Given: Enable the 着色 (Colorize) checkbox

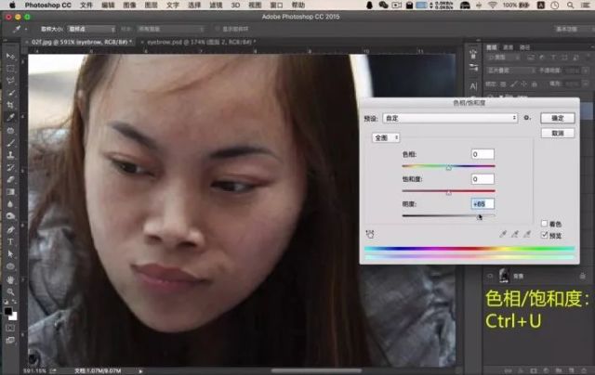Looking at the screenshot, I should click(544, 224).
